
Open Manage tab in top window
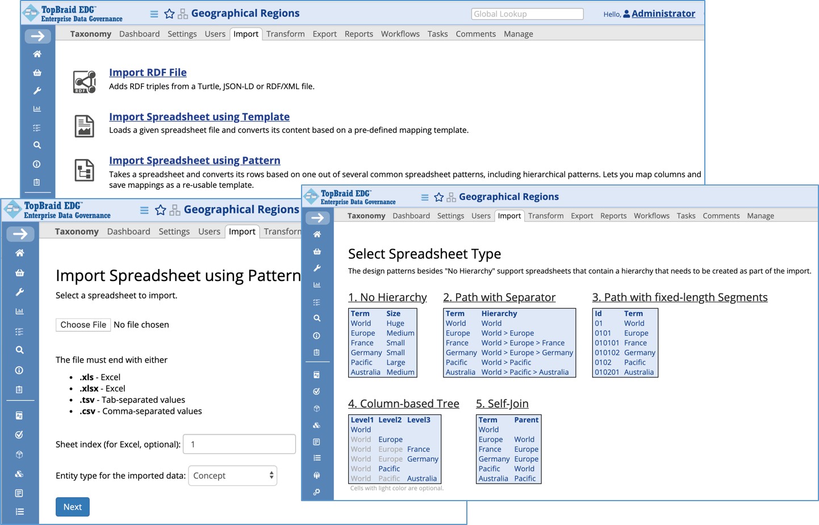(518, 33)
